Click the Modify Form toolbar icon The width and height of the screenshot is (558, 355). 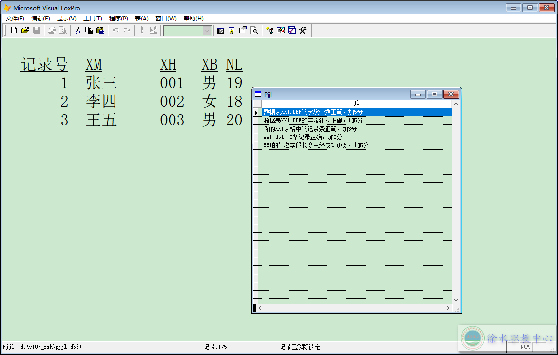click(x=153, y=30)
